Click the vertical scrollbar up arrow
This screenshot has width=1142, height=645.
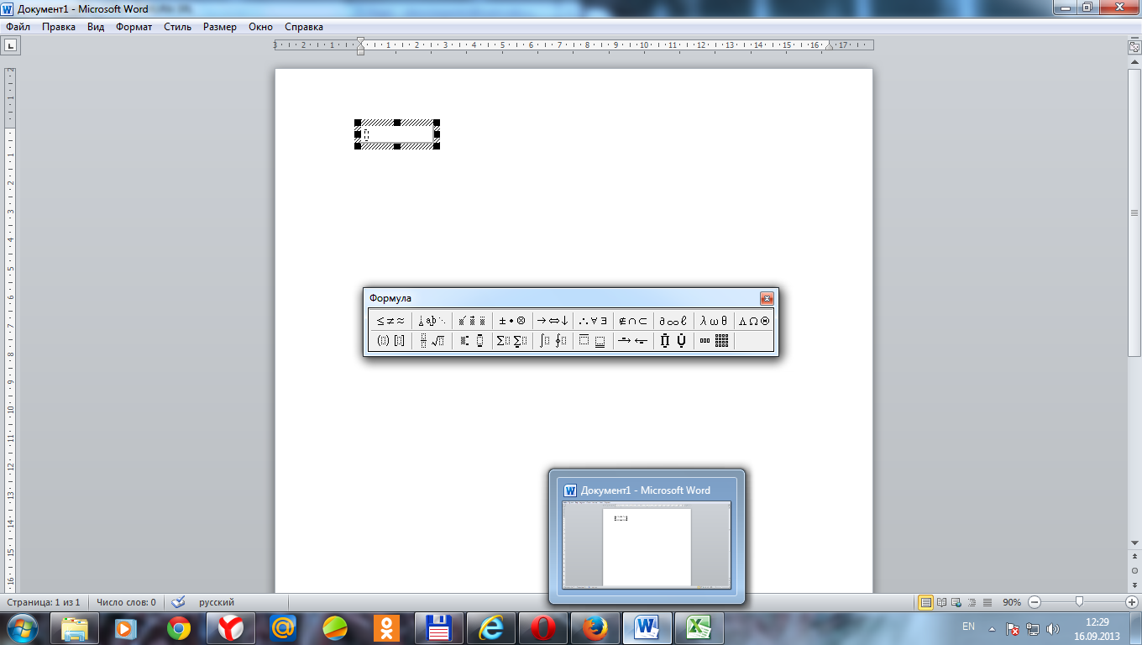[x=1134, y=61]
